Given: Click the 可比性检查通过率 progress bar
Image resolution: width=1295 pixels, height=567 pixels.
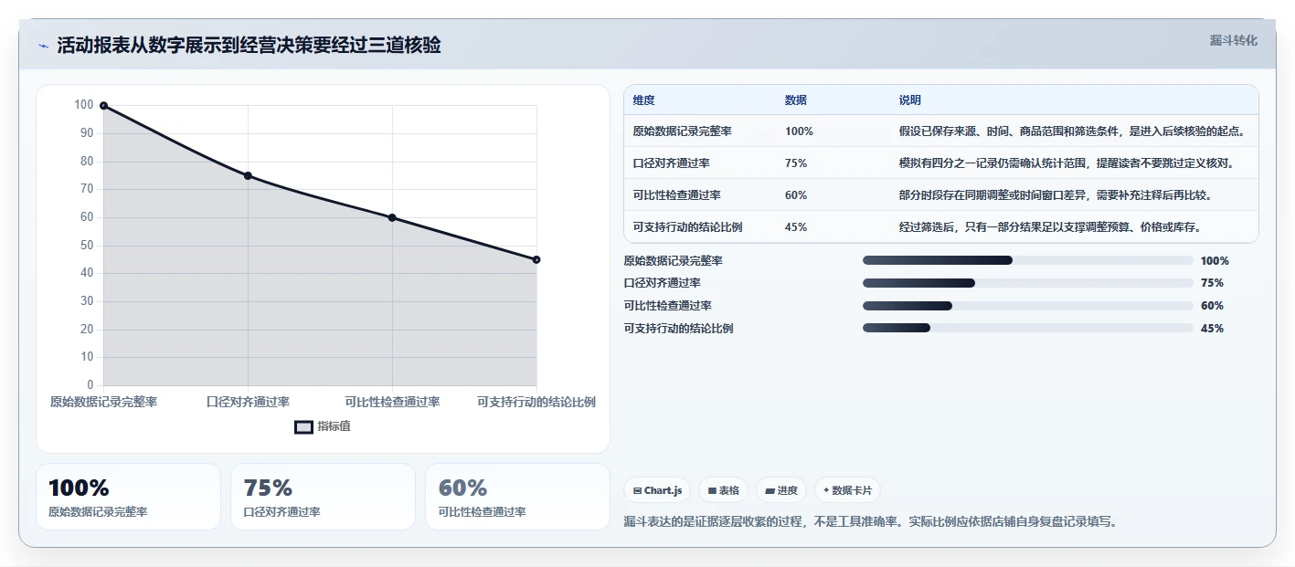Looking at the screenshot, I should coord(1028,306).
